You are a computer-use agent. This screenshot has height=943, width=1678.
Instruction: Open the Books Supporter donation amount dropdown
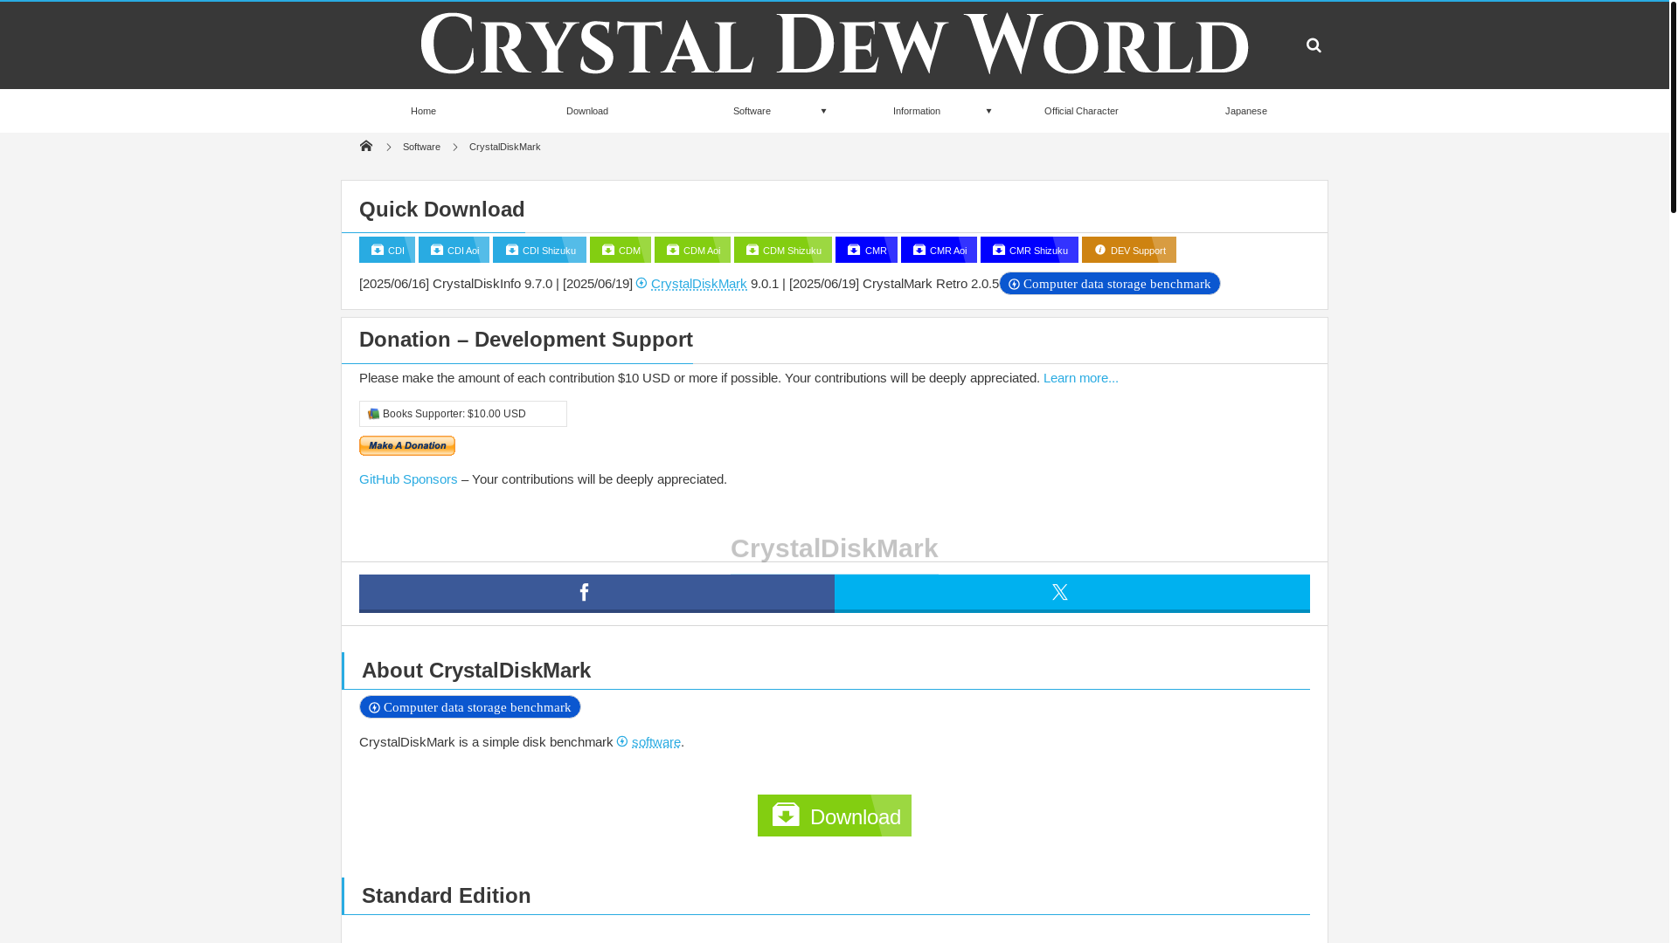tap(463, 414)
